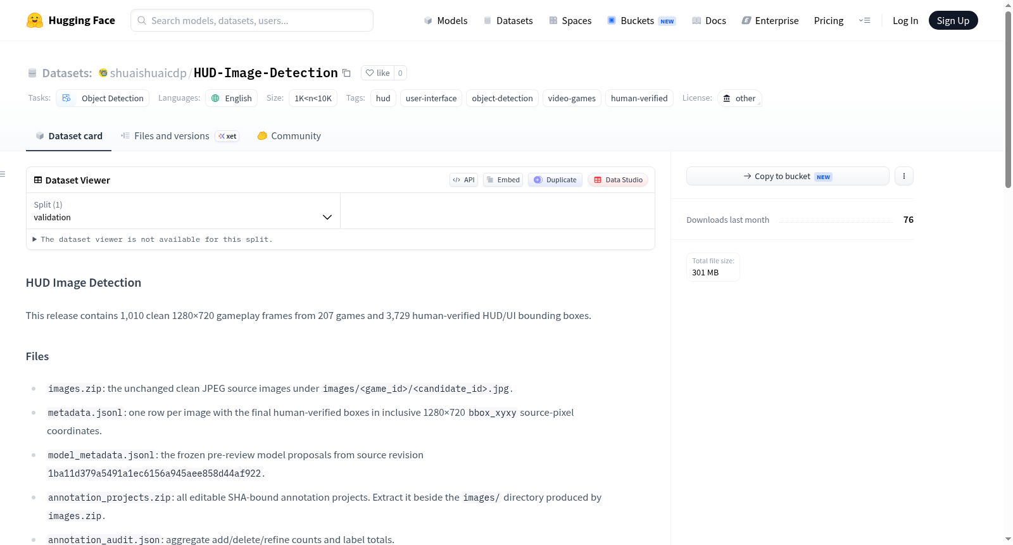Viewport: 1013px width, 545px height.
Task: Open the shuaishuaicdp user avatar
Action: coord(103,73)
